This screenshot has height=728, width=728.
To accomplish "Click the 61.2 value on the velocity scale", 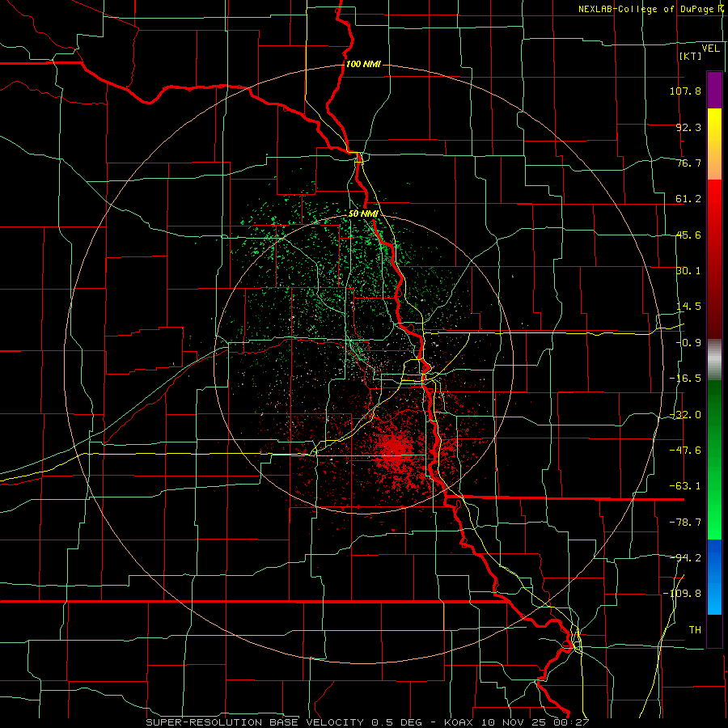I will [688, 199].
